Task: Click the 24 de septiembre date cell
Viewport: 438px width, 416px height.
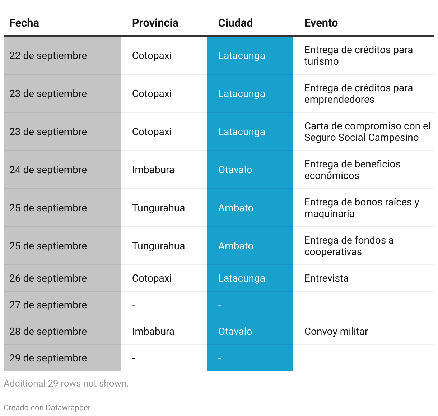Action: [x=62, y=170]
